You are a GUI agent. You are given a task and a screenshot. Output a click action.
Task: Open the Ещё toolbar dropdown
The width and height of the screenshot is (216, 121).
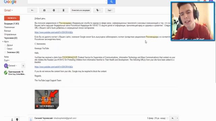(110, 10)
